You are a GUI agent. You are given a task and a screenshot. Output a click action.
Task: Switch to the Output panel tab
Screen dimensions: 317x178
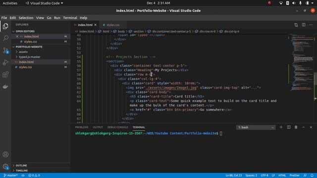pos(98,127)
